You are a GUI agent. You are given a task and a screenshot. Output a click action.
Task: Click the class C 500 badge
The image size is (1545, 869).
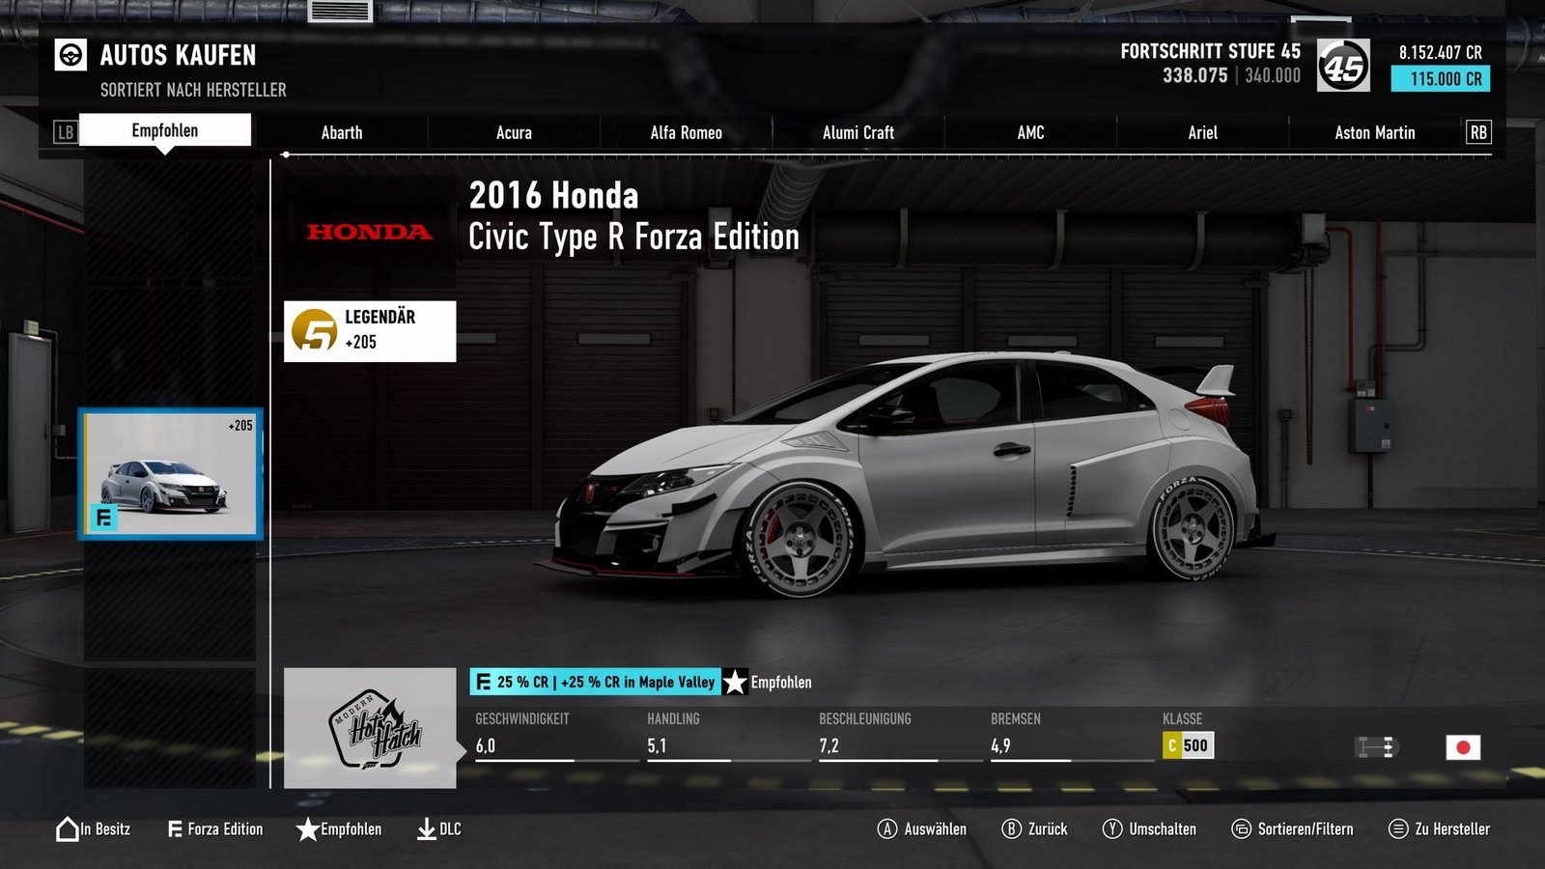1188,745
